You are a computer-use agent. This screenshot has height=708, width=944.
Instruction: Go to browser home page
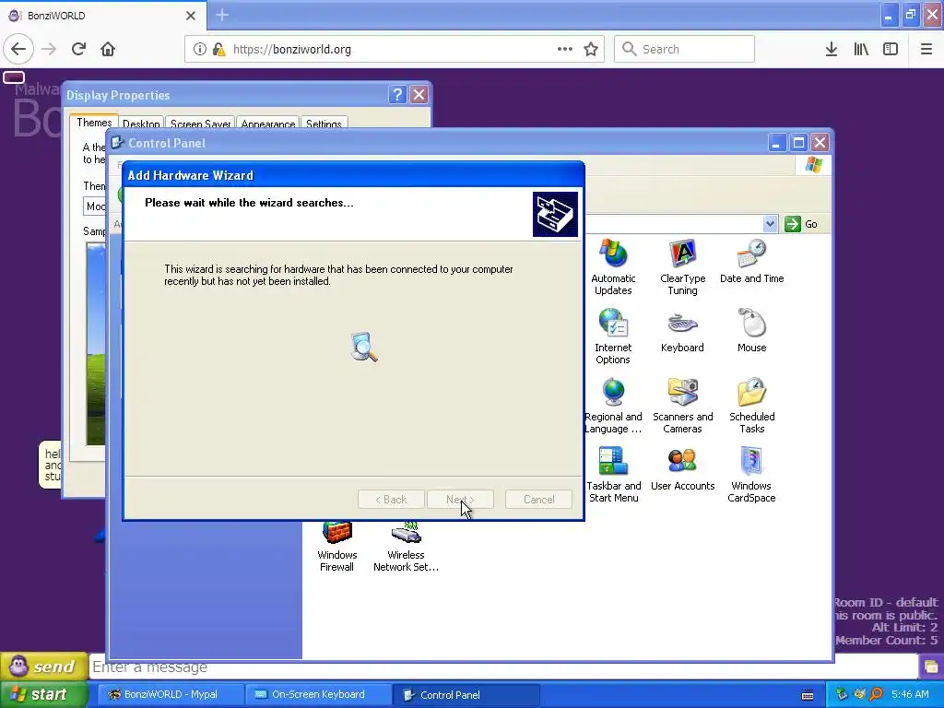tap(108, 49)
